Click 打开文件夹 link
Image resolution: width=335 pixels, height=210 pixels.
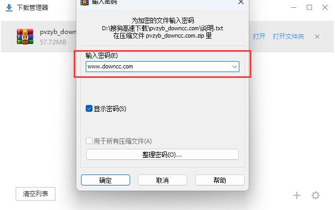point(288,37)
